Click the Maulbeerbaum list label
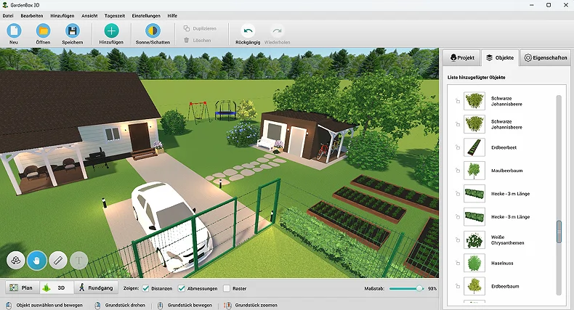This screenshot has height=310, width=574. coord(506,171)
